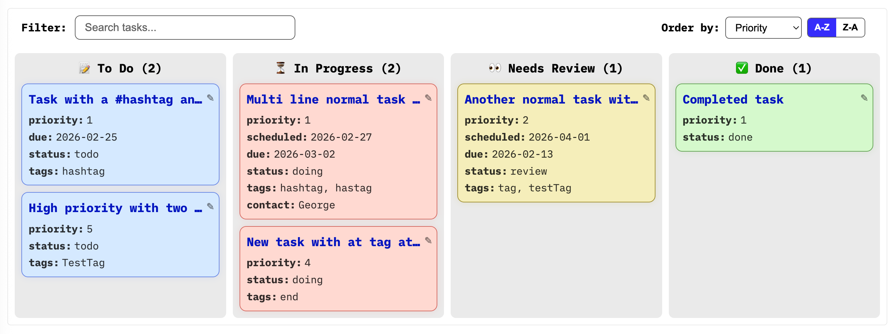Open 'New task with at tag' title link
896x334 pixels.
pyautogui.click(x=333, y=242)
